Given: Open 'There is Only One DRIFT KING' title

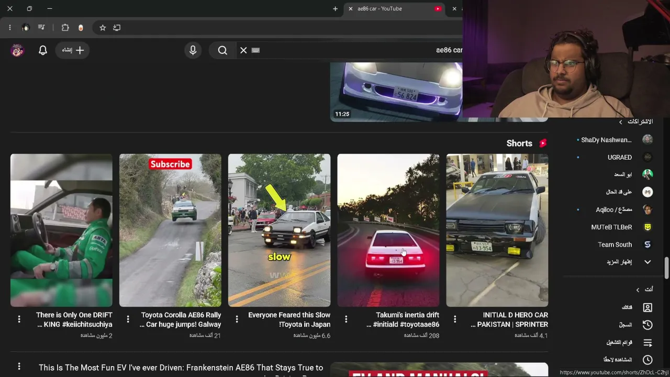Looking at the screenshot, I should point(74,319).
